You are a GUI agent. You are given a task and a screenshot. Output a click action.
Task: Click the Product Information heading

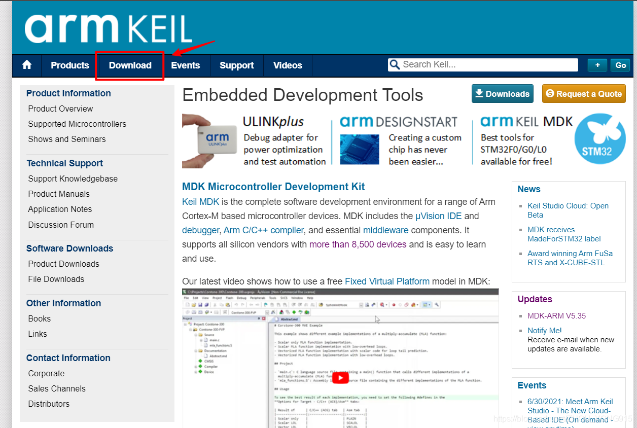[68, 93]
